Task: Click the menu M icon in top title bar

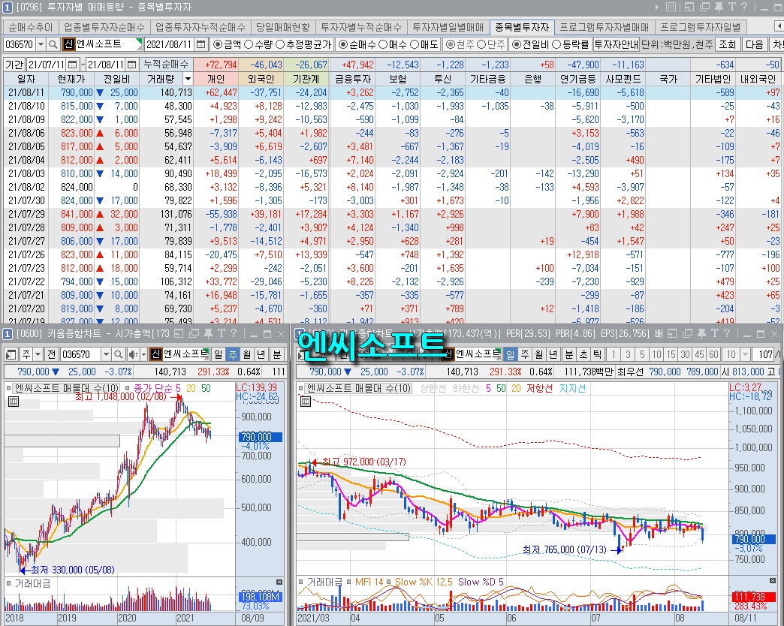Action: [671, 7]
